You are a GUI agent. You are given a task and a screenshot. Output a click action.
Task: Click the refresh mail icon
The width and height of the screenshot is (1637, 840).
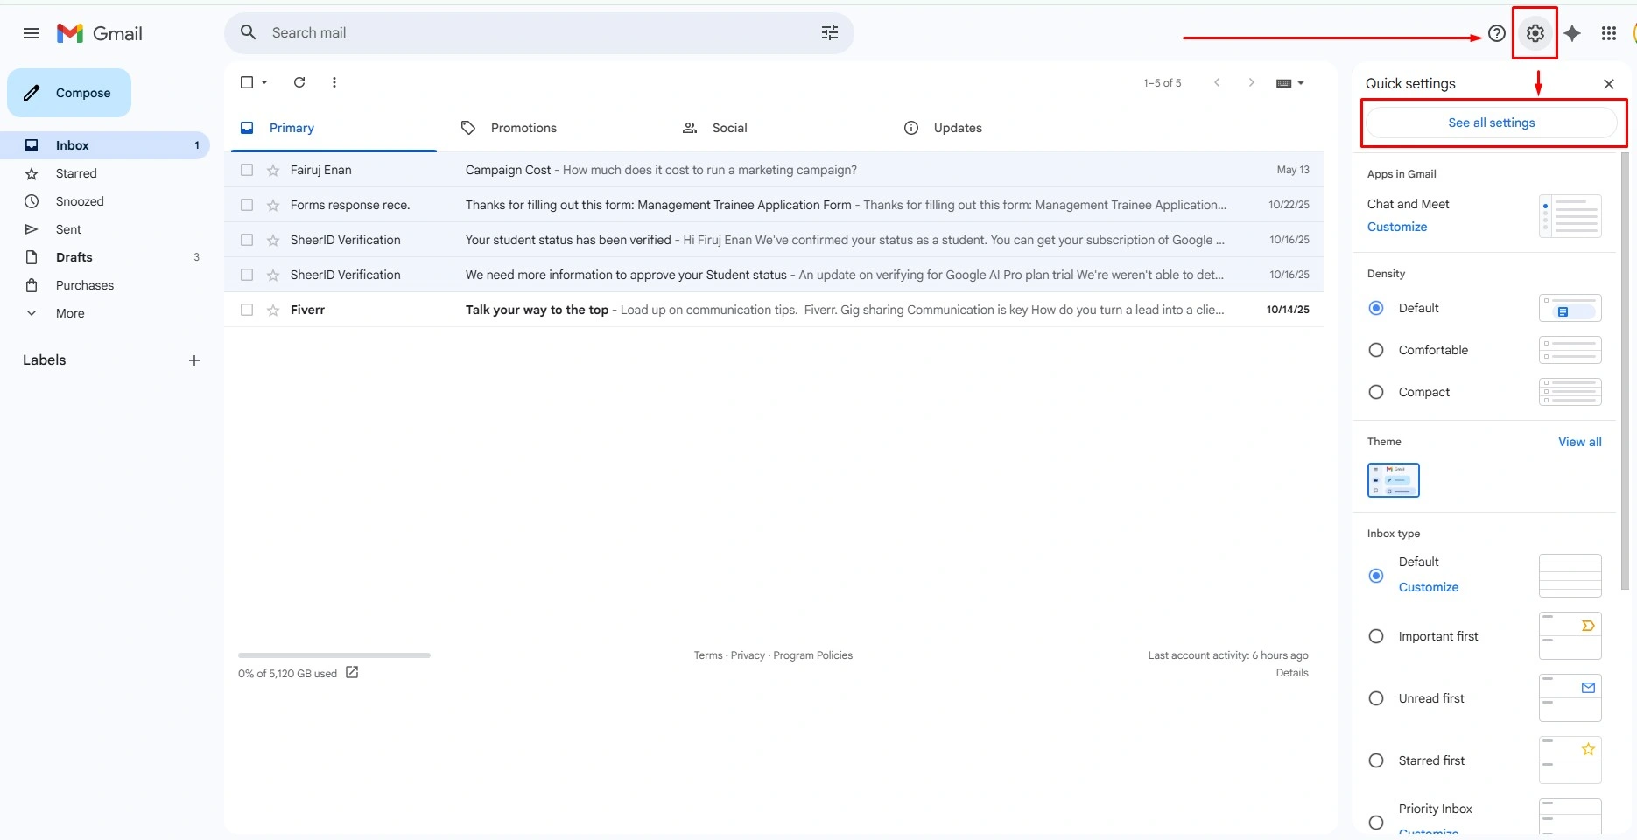click(x=299, y=82)
